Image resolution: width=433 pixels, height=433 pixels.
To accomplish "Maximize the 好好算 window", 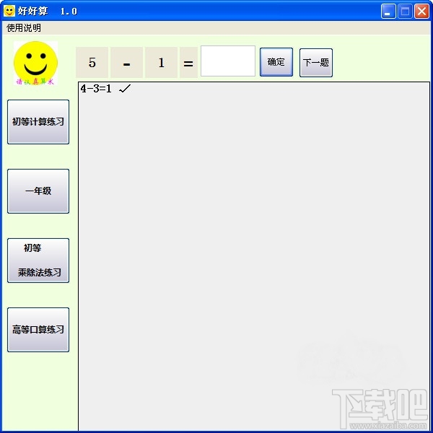I will coord(405,12).
